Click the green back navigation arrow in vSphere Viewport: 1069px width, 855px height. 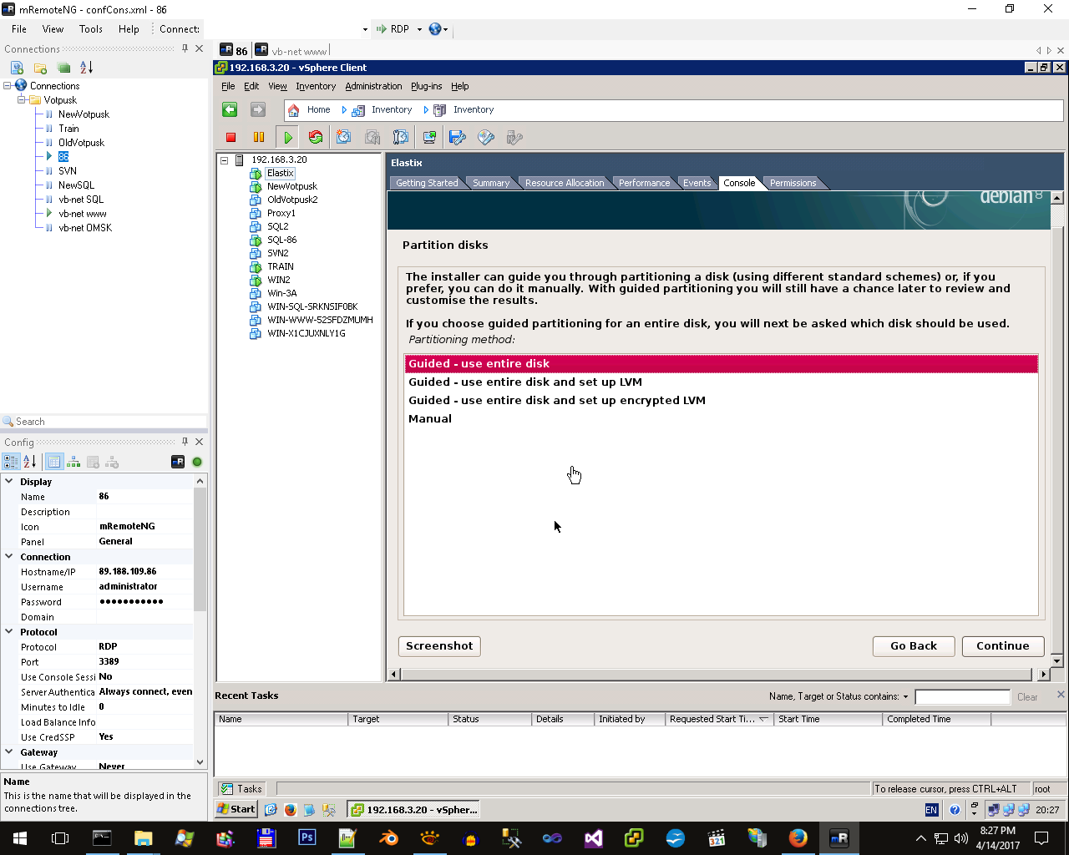(230, 109)
